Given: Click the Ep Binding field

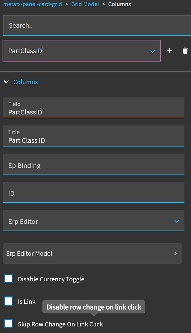Looking at the screenshot, I should click(x=94, y=165).
